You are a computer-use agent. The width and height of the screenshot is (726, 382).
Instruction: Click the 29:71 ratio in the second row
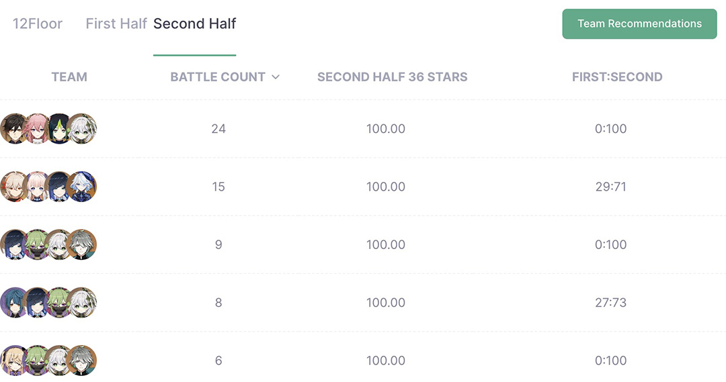pyautogui.click(x=610, y=187)
